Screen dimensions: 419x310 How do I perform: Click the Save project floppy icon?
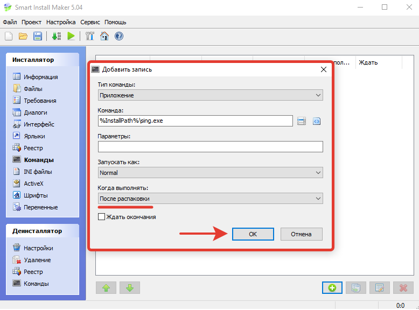point(37,36)
